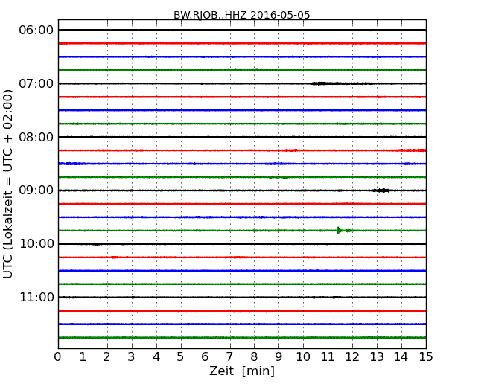
Task: Click the blue burst at the start of the 08:30 trace
Action: point(71,164)
